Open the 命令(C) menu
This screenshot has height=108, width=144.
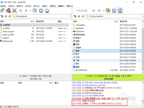coord(36,6)
